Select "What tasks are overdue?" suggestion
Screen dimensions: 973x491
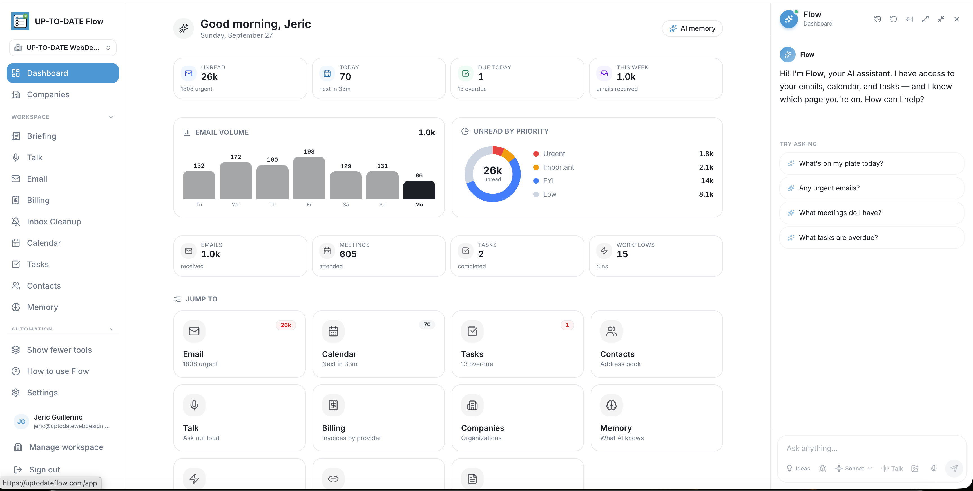coord(871,237)
